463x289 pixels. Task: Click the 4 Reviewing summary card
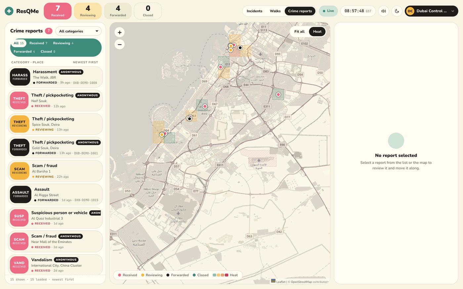pyautogui.click(x=88, y=11)
